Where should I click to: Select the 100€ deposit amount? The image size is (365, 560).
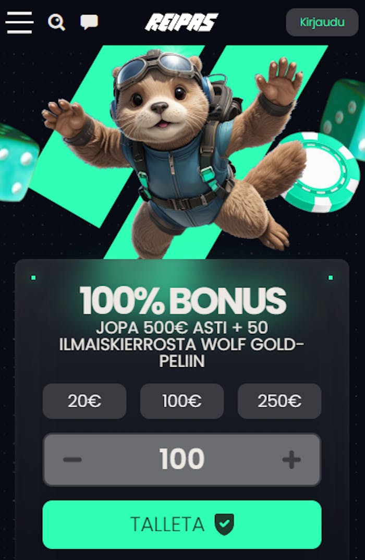tap(182, 401)
